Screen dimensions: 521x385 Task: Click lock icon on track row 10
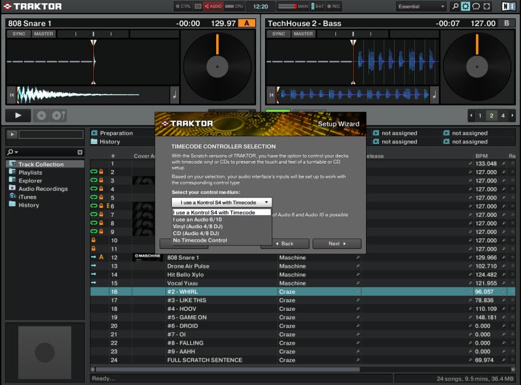(x=94, y=240)
